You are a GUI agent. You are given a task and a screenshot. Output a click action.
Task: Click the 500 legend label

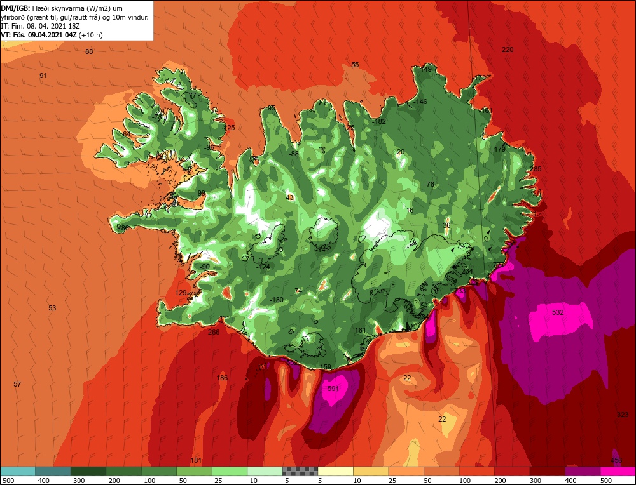pos(606,481)
